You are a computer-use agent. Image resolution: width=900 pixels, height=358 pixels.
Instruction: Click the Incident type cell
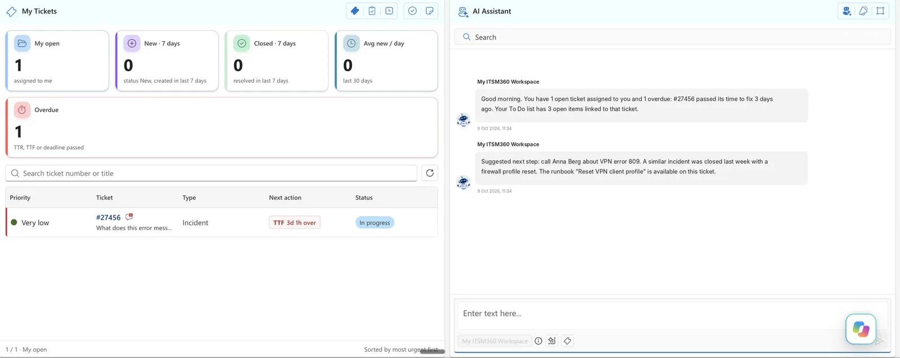pos(195,223)
